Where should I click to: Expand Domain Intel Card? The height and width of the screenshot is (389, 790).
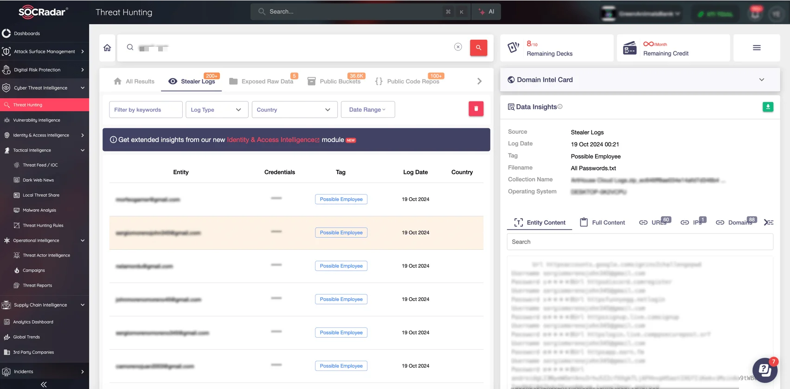pyautogui.click(x=640, y=80)
